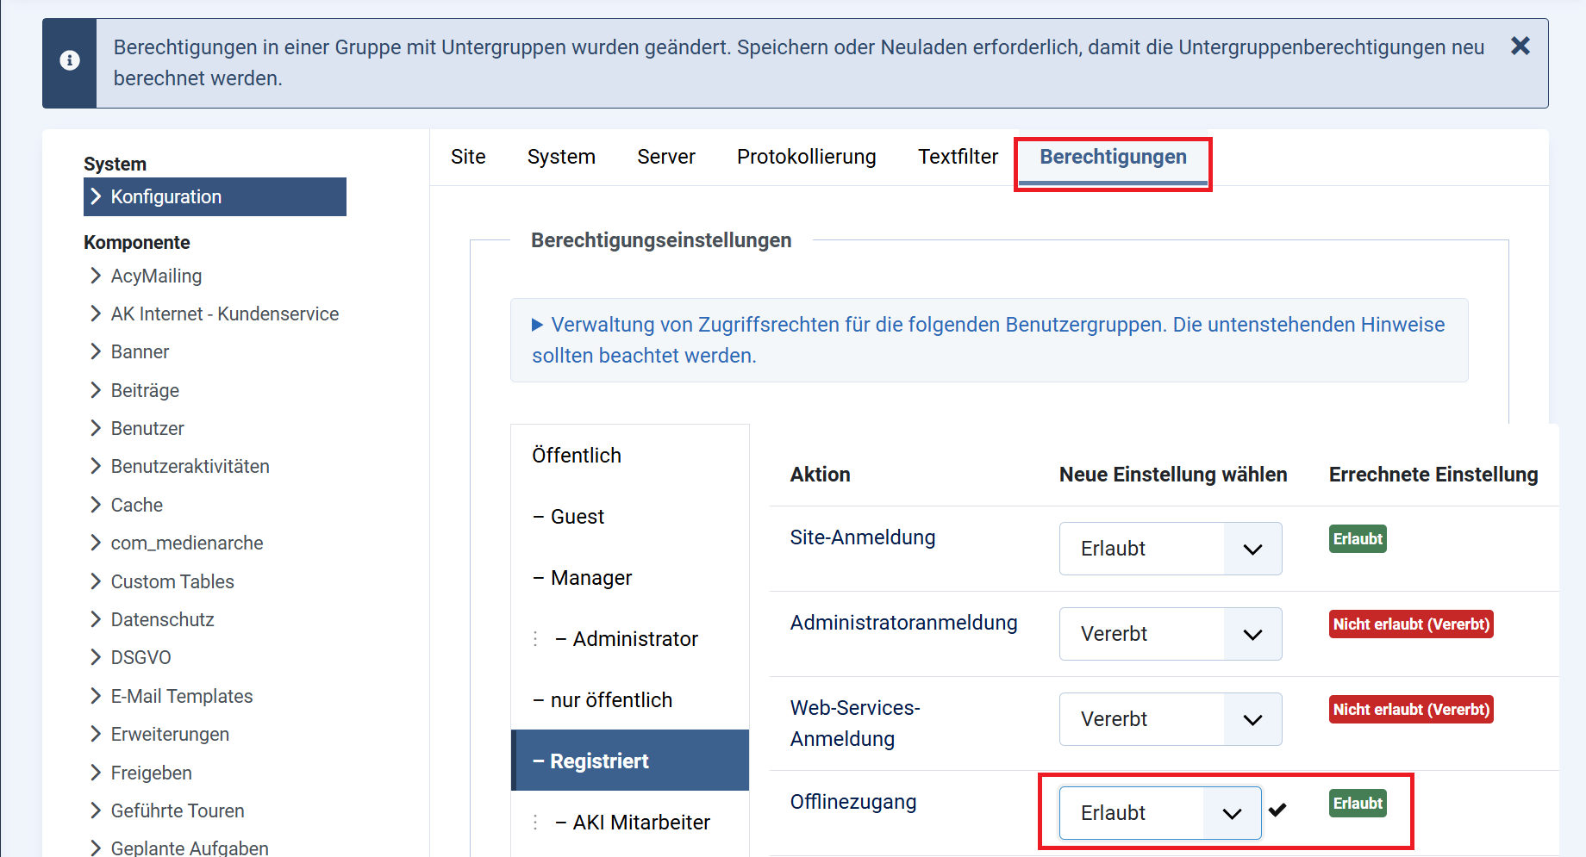Open the Konfiguration system menu entry
The width and height of the screenshot is (1586, 857).
pyautogui.click(x=165, y=196)
